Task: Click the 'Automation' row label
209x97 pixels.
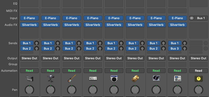Action: coord(9,71)
